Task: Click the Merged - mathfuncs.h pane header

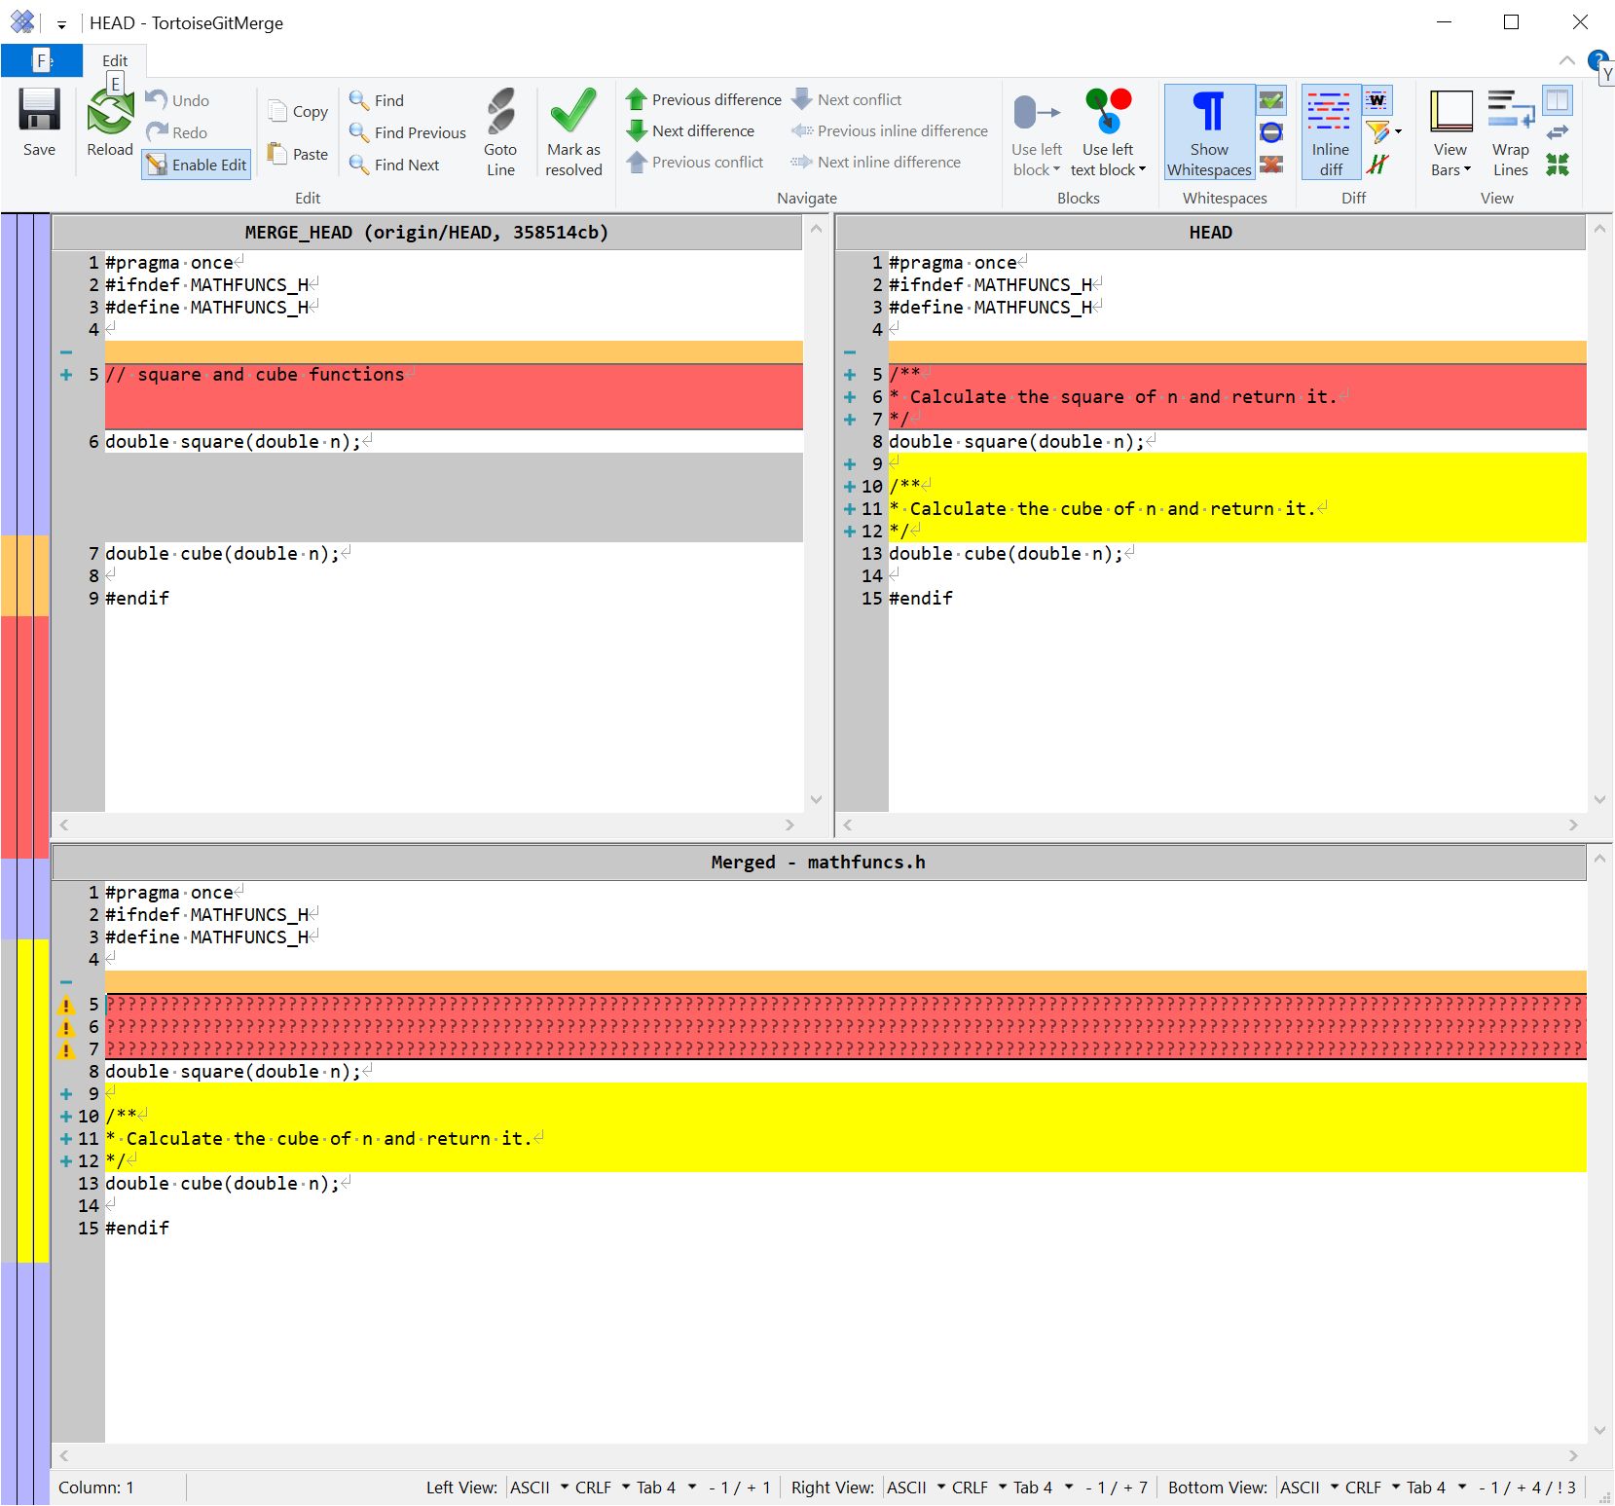Action: pyautogui.click(x=819, y=862)
